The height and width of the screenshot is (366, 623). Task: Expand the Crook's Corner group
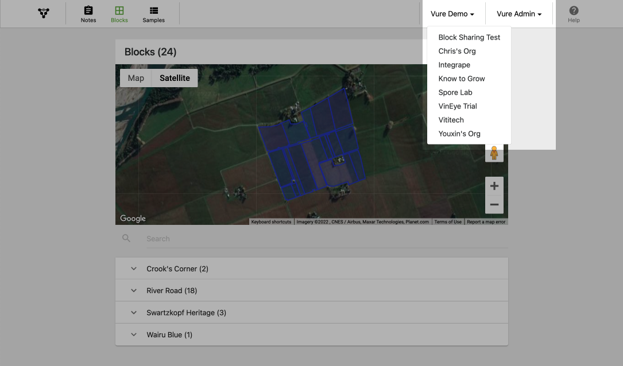coord(134,268)
